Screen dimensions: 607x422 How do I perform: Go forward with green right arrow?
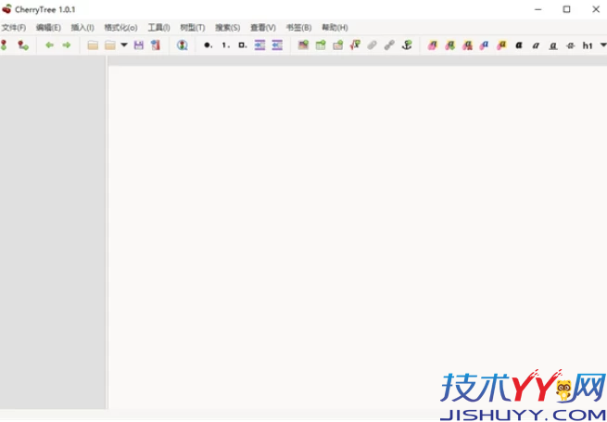[67, 45]
